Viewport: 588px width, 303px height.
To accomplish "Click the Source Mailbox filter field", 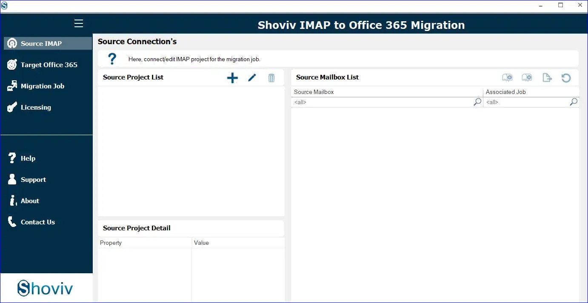I will (382, 102).
